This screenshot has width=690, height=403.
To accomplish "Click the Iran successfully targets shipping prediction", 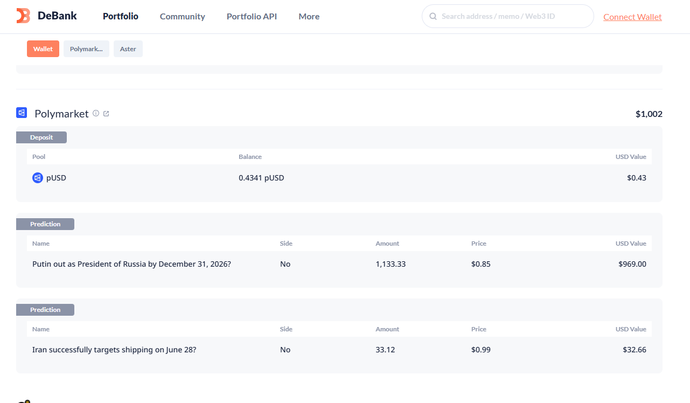I will point(114,350).
